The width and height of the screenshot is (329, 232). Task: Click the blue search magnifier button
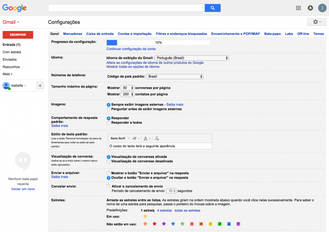coord(213,8)
